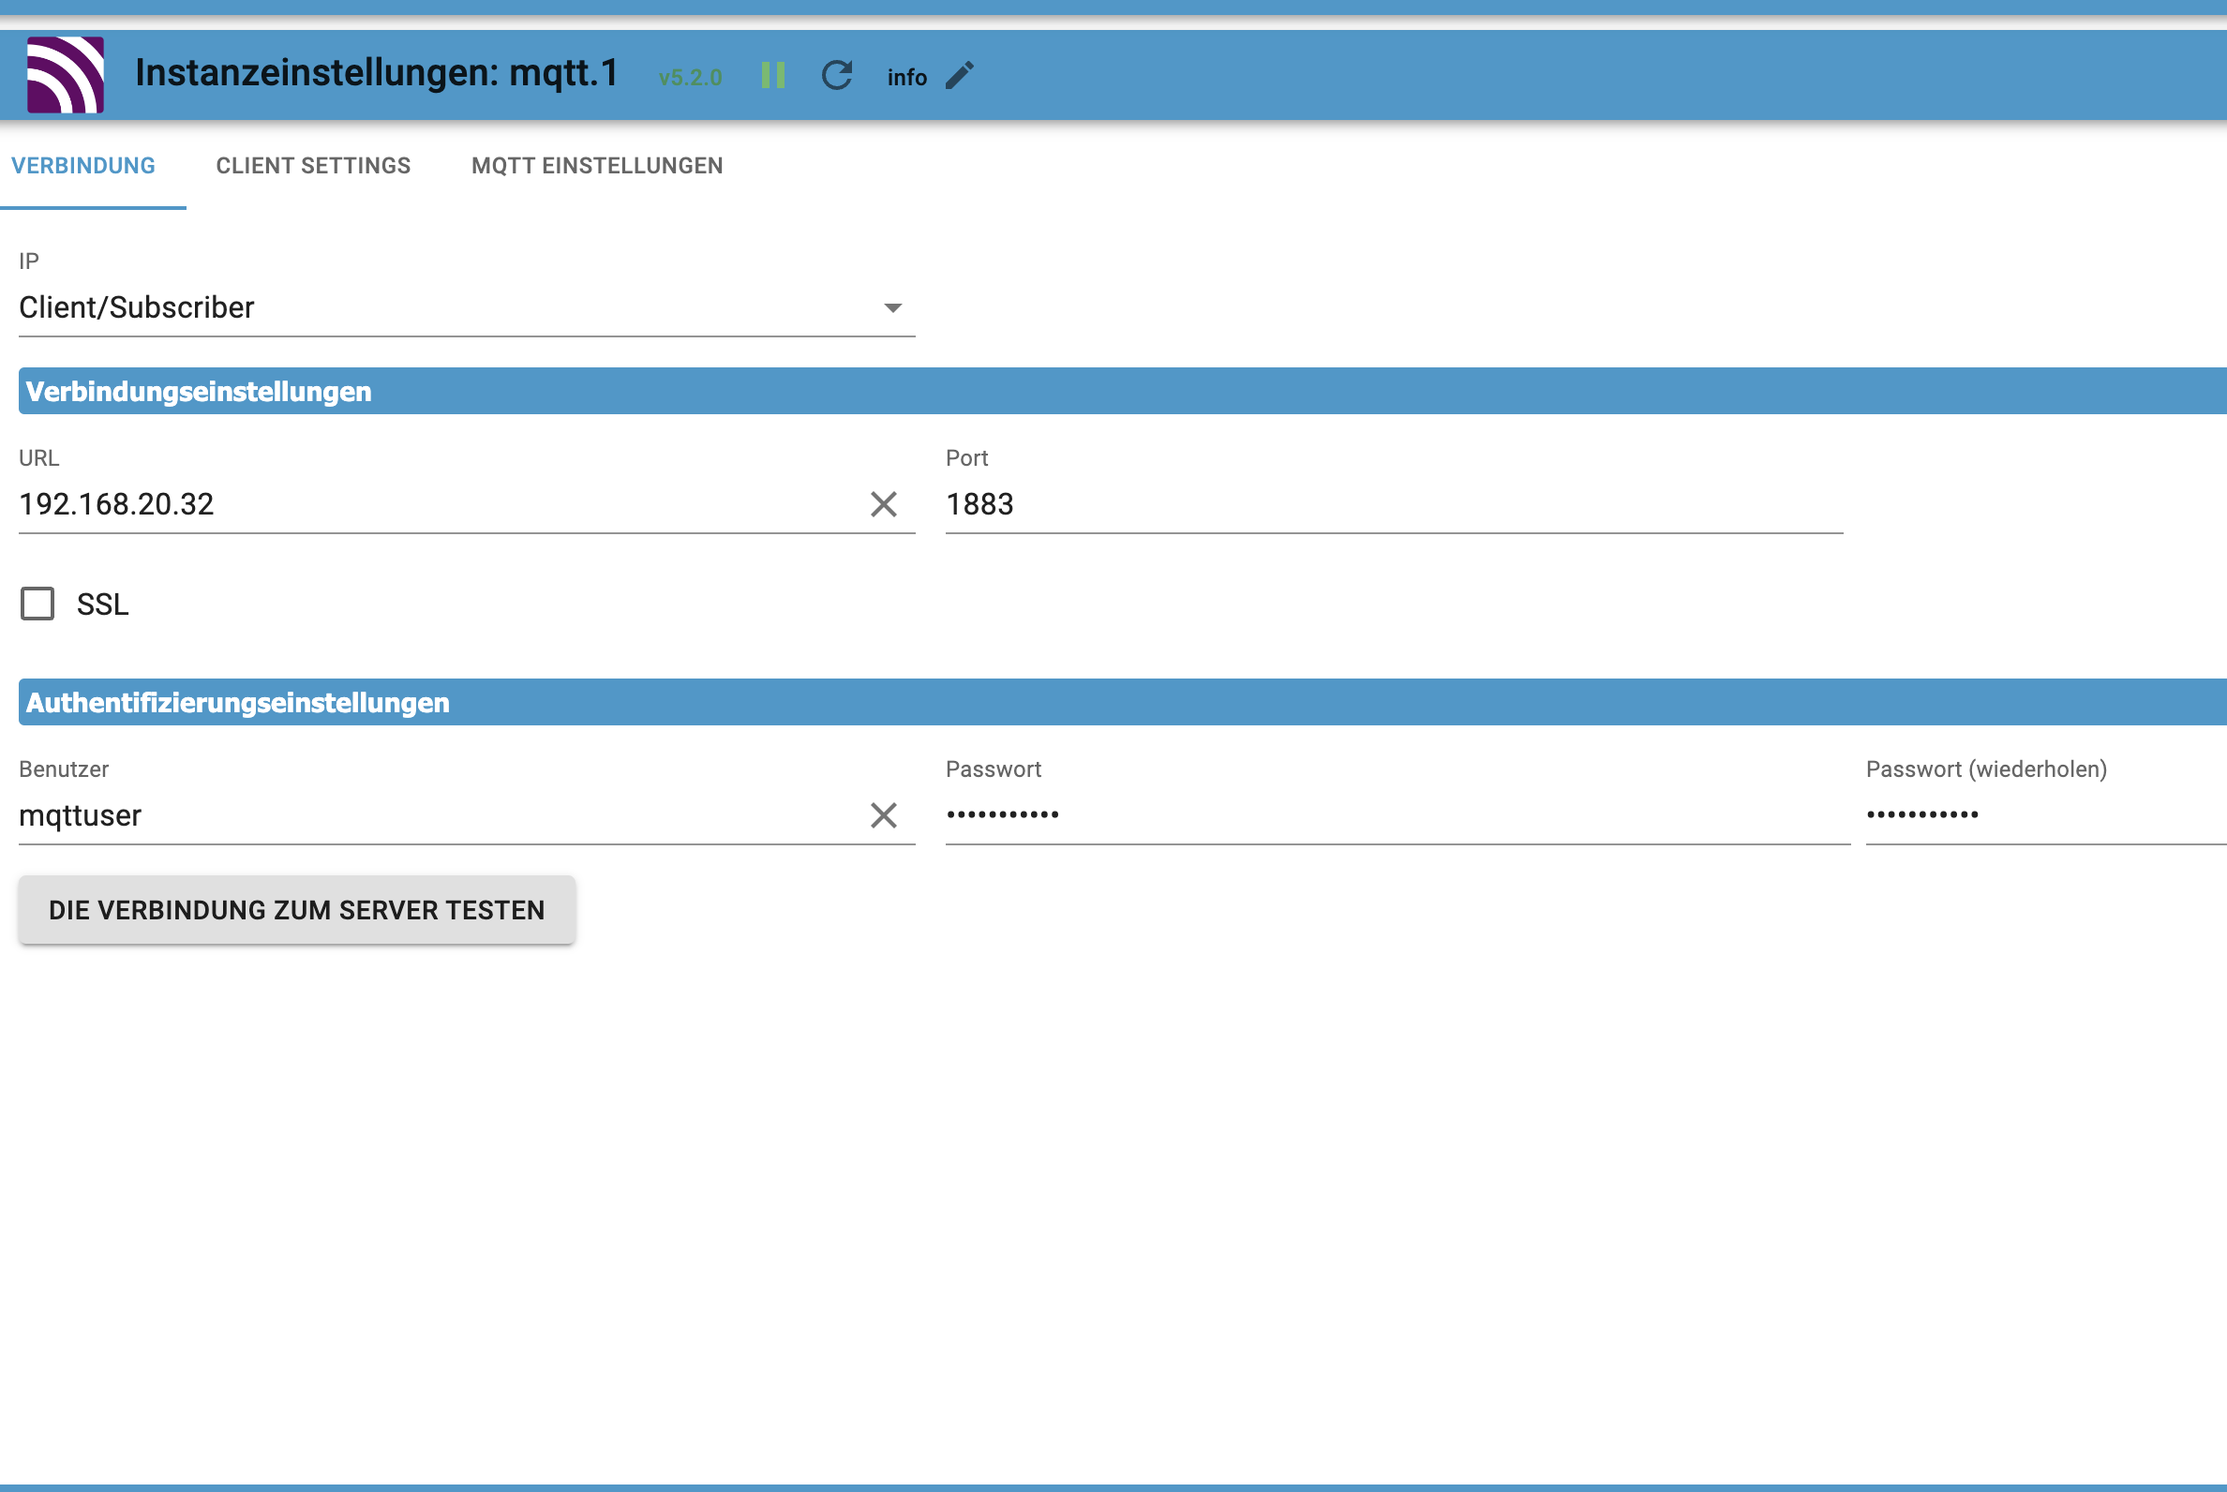Click the v5.2.0 version label
This screenshot has height=1492, width=2227.
(690, 77)
